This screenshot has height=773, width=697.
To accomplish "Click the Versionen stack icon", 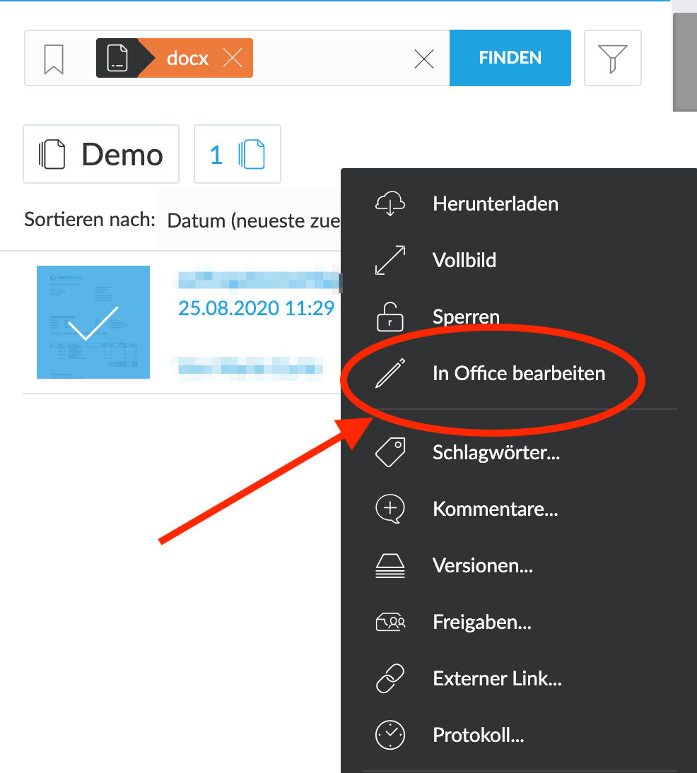I will (390, 565).
